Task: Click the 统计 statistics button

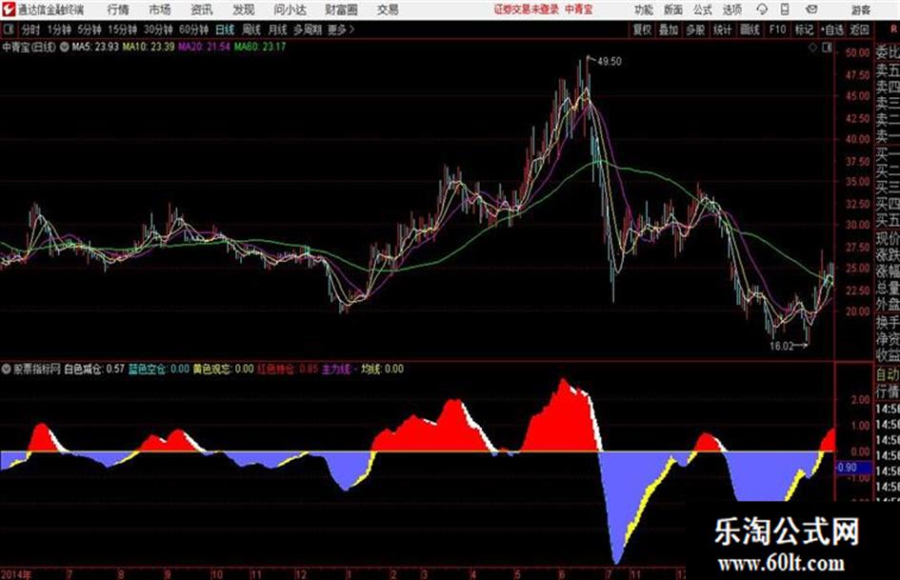Action: [x=722, y=30]
